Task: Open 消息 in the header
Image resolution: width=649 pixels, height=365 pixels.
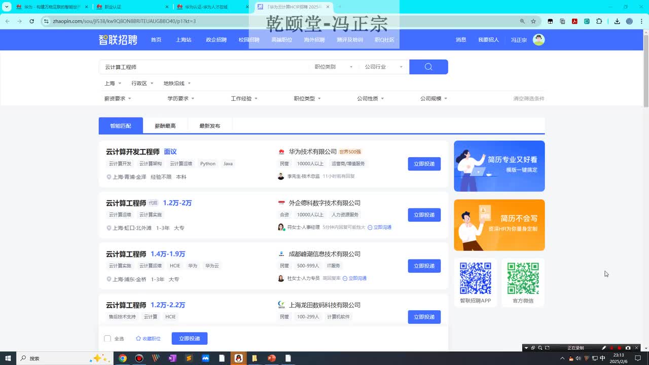Action: point(461,40)
